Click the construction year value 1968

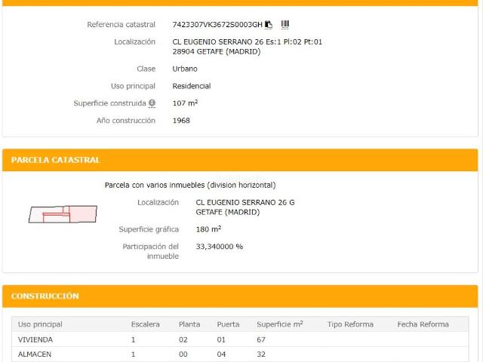pyautogui.click(x=181, y=121)
